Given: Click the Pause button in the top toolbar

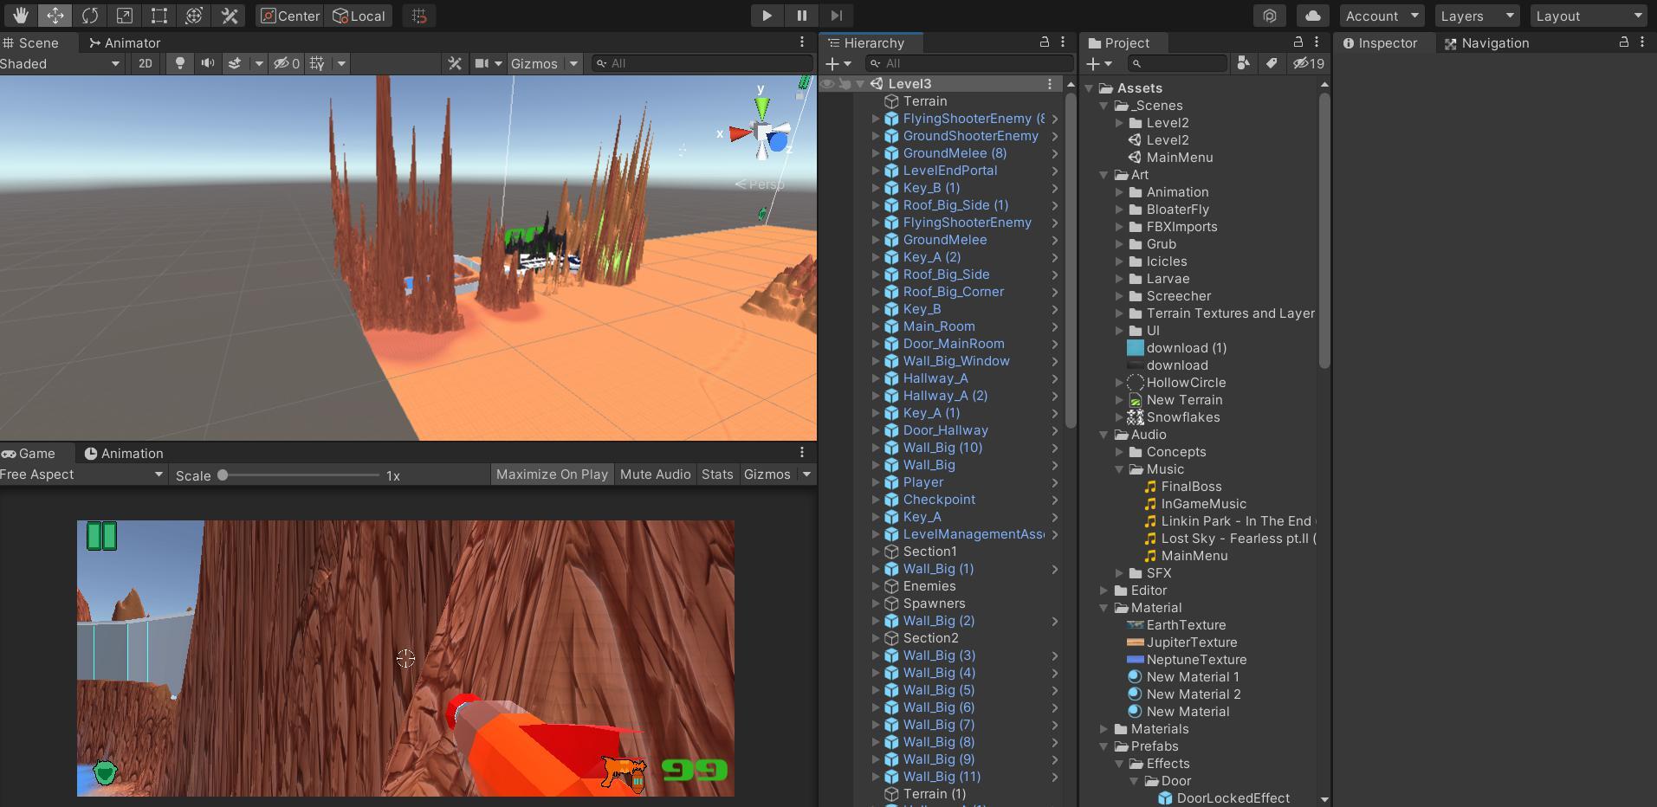Looking at the screenshot, I should [x=801, y=16].
